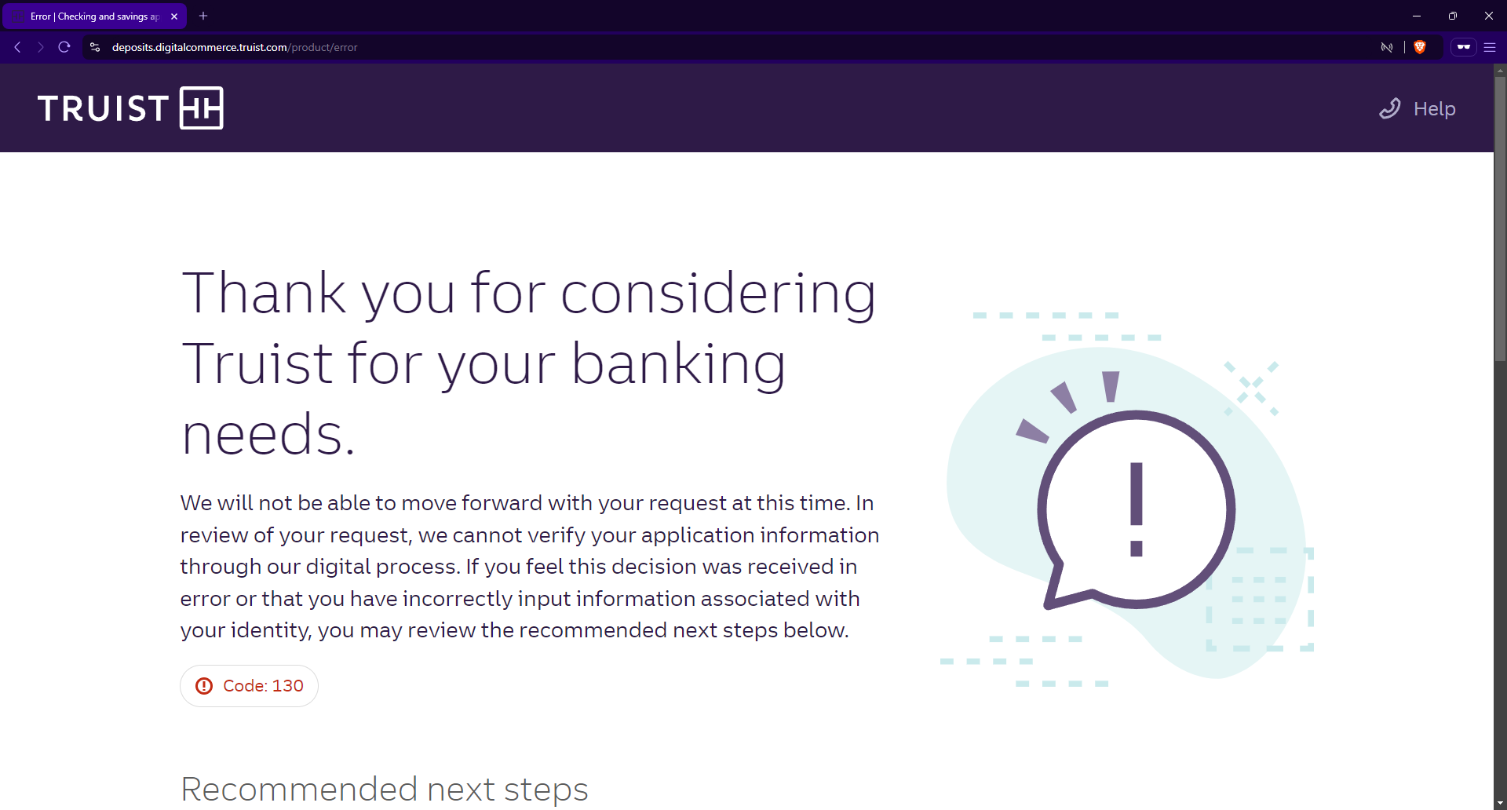1507x810 pixels.
Task: Click the crossed-out signal icon in address bar
Action: [1387, 47]
